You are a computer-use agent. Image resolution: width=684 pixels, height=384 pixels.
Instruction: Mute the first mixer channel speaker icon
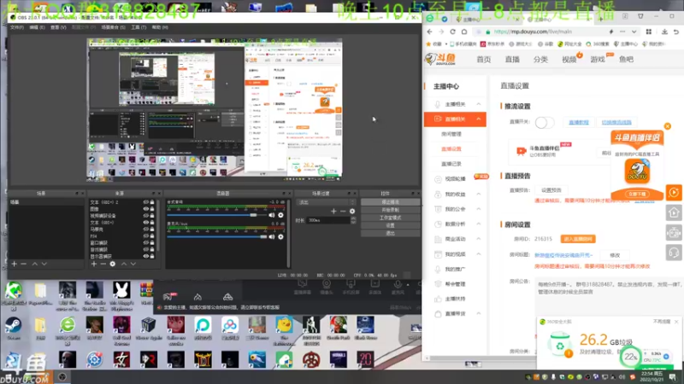coord(272,215)
